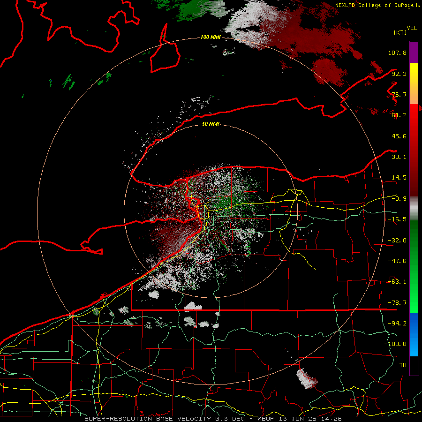The image size is (422, 422).
Task: Click the TH legend label
Action: pos(403,365)
